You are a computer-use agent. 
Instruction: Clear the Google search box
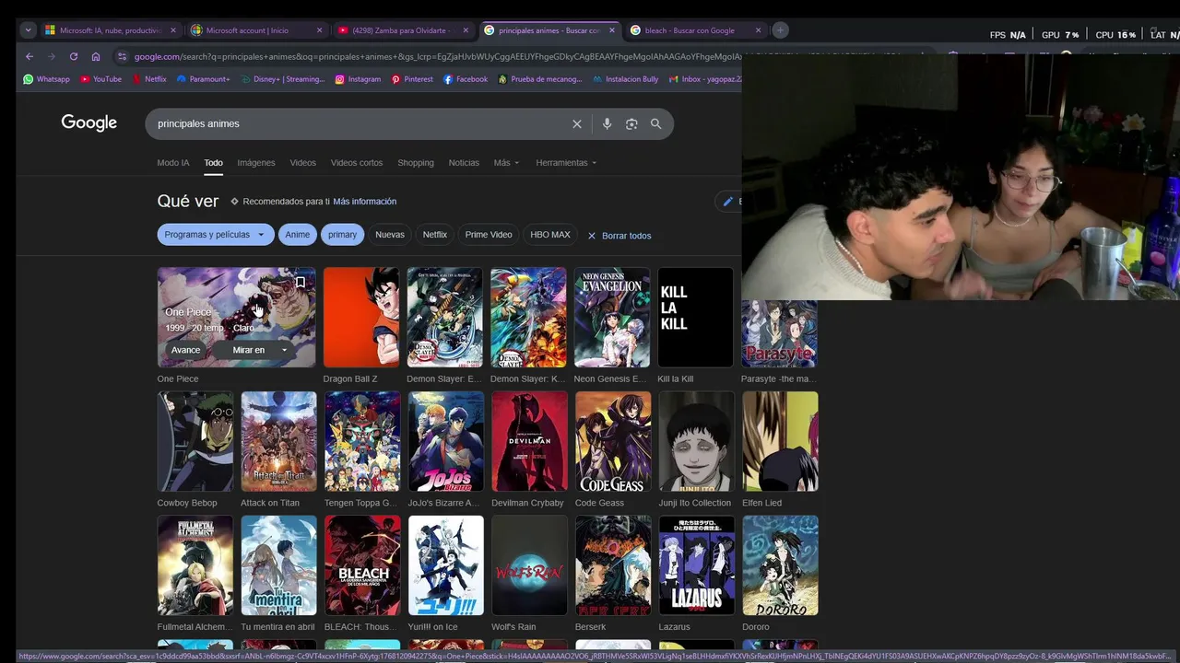coord(577,123)
